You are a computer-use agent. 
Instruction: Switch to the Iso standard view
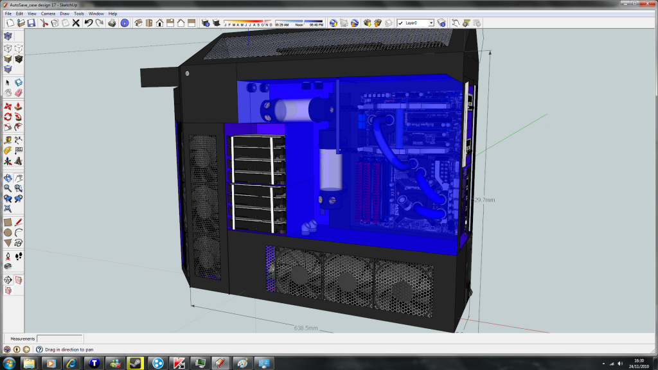pos(138,23)
